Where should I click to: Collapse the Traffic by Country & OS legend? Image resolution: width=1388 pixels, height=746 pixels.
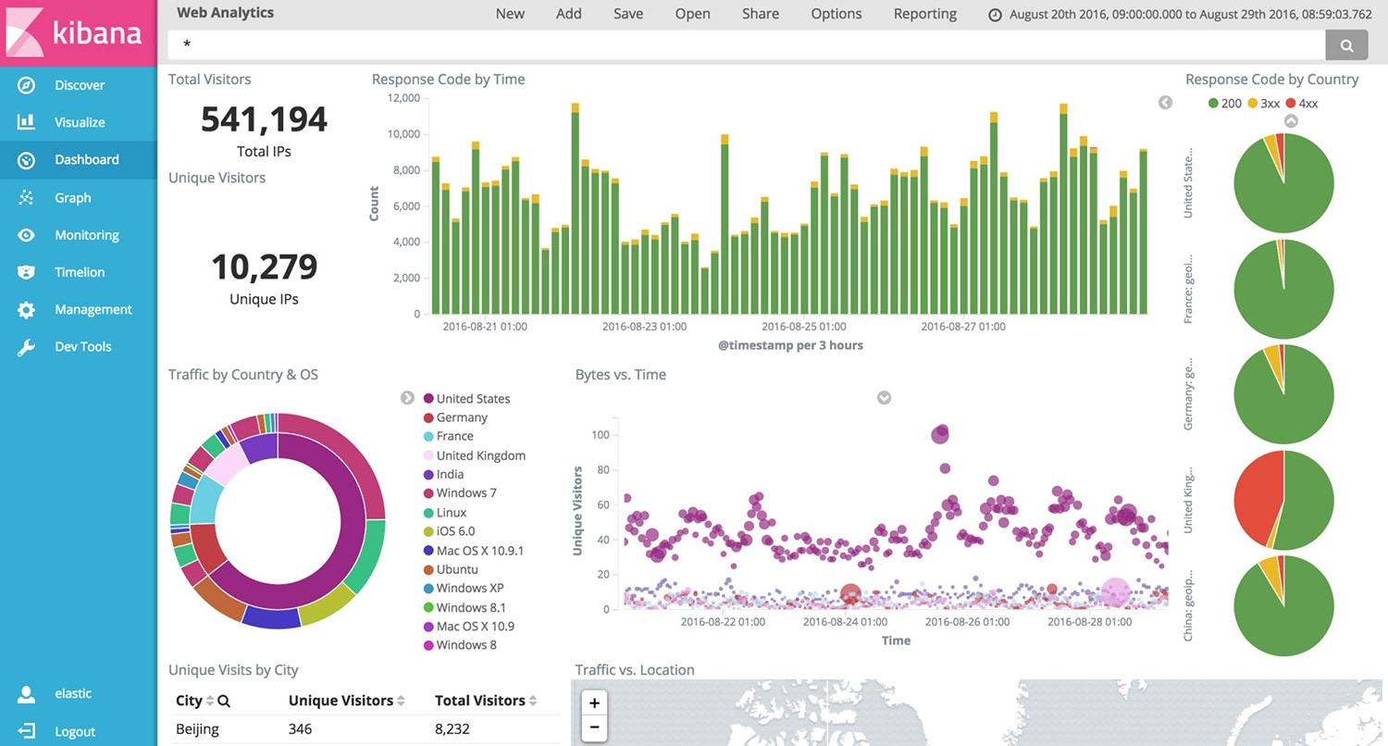click(407, 397)
